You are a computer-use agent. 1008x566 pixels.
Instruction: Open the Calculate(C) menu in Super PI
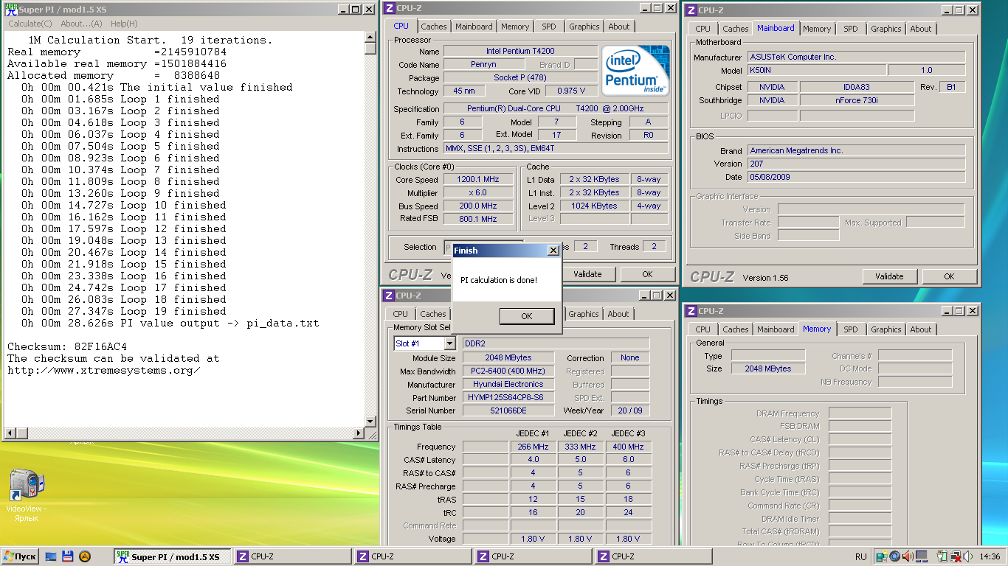click(x=30, y=24)
